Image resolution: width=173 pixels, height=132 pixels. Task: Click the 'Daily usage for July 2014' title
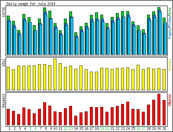pos(31,4)
